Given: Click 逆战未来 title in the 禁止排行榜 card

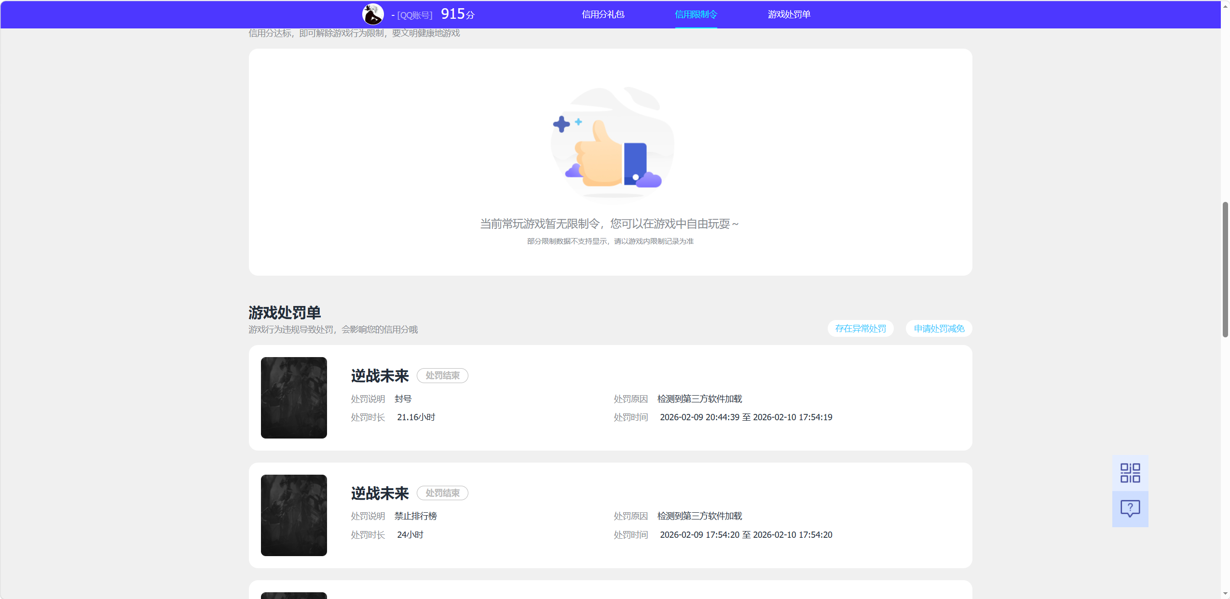Looking at the screenshot, I should click(x=380, y=493).
